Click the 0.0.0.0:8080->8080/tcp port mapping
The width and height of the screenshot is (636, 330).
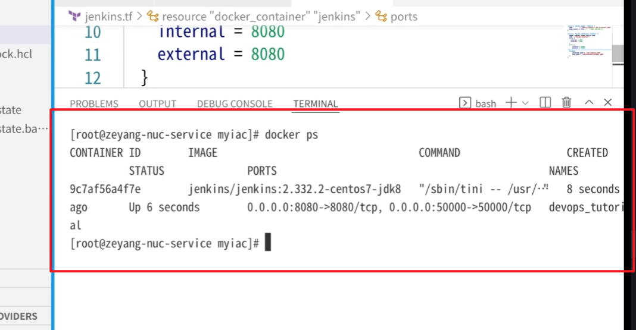(313, 208)
